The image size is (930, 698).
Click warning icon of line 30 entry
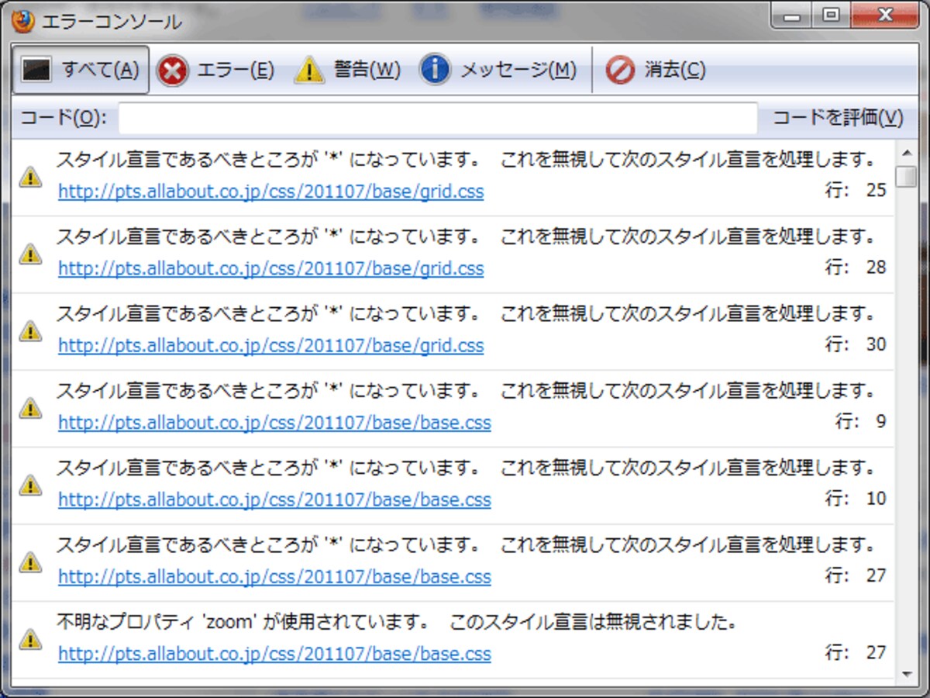30,331
